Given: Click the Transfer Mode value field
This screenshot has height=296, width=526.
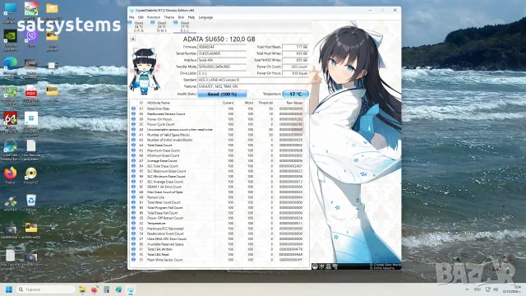Looking at the screenshot, I should [222, 67].
